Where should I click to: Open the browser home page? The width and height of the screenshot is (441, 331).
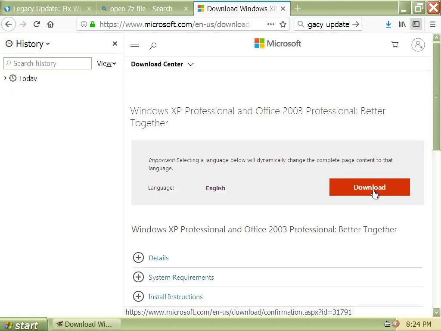[x=50, y=24]
